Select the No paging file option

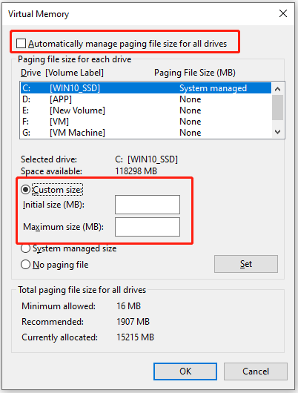click(x=25, y=265)
